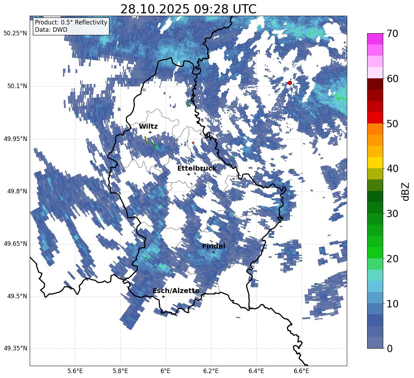Click the 50 tick on the colorbar

392,123
